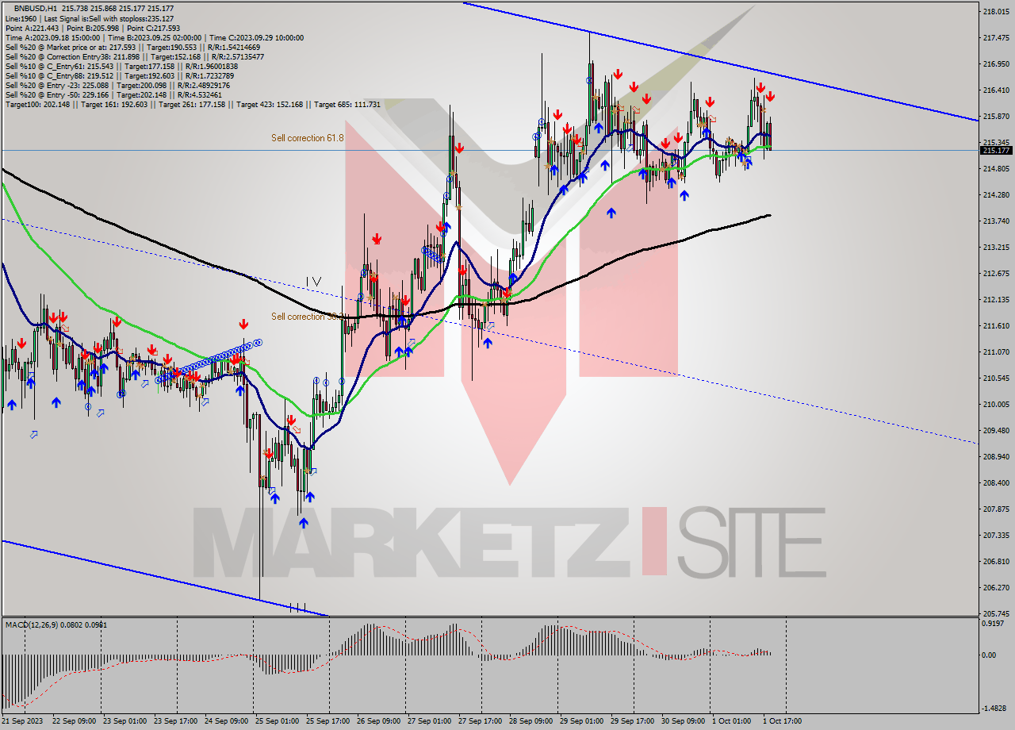Click the '25 Sep 01:00' time label
Image resolution: width=1015 pixels, height=730 pixels.
pos(278,721)
